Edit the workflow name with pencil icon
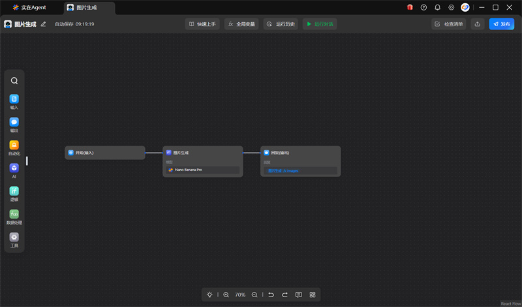522x307 pixels. click(x=44, y=24)
